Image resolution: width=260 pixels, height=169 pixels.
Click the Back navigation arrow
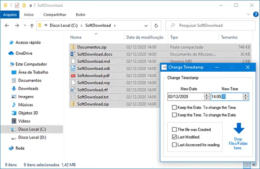coord(7,26)
